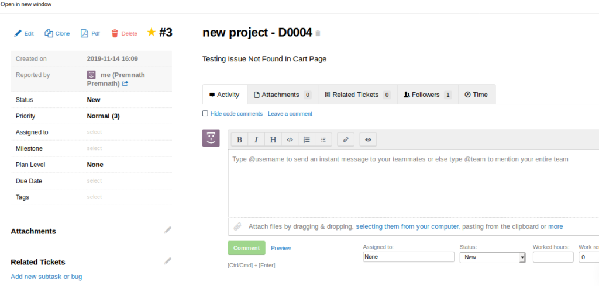Toggle preview with the eye icon

[x=368, y=139]
